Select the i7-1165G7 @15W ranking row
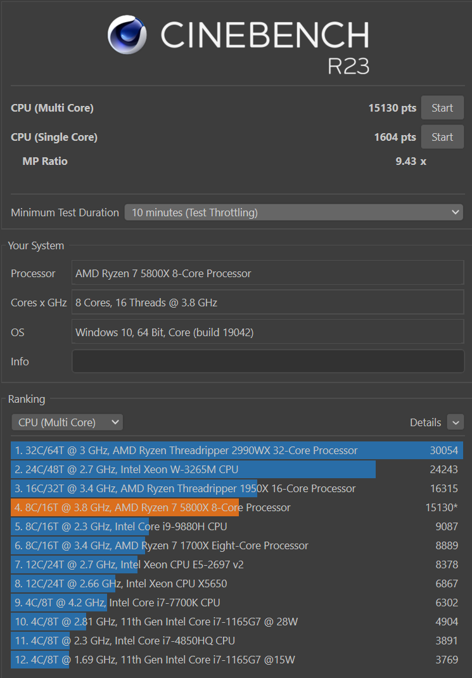Viewport: 472px width, 678px height. pos(237,660)
